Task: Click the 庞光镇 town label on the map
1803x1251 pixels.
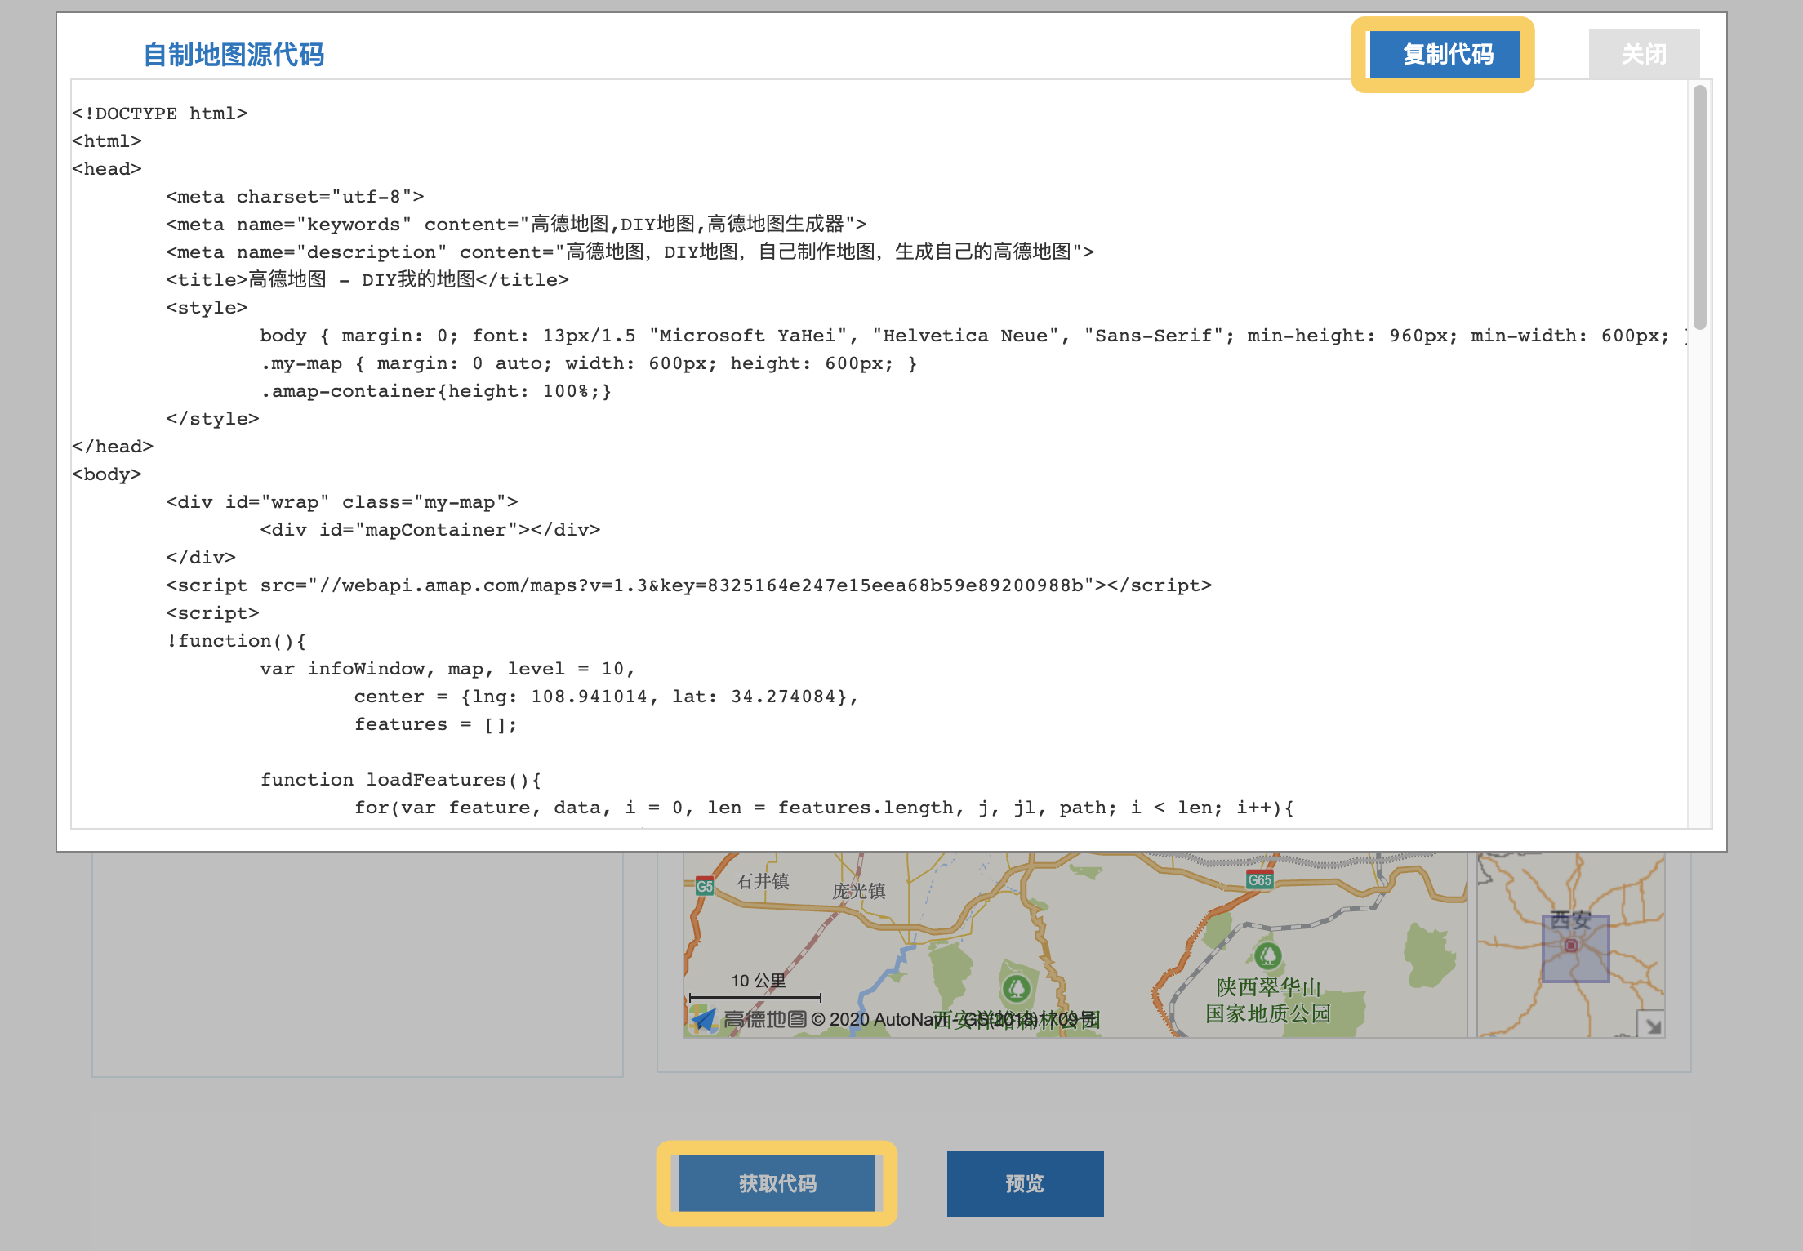Action: [x=858, y=891]
